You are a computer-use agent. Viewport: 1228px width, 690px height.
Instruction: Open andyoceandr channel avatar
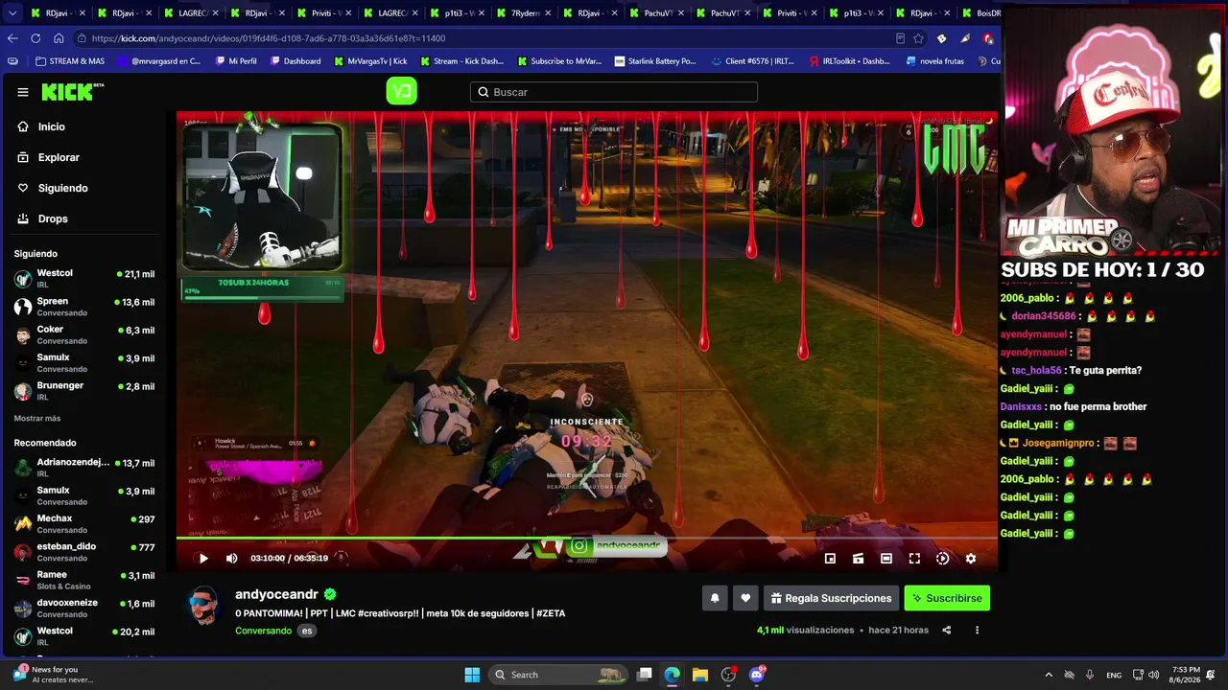[x=204, y=606]
